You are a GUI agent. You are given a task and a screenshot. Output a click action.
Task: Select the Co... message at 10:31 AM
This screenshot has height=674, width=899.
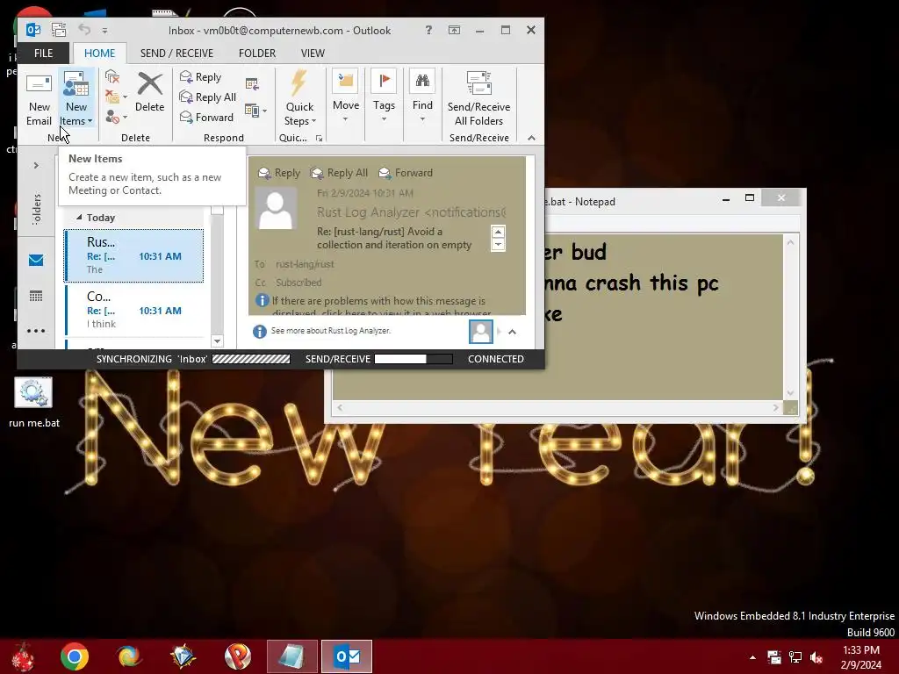[x=133, y=310]
